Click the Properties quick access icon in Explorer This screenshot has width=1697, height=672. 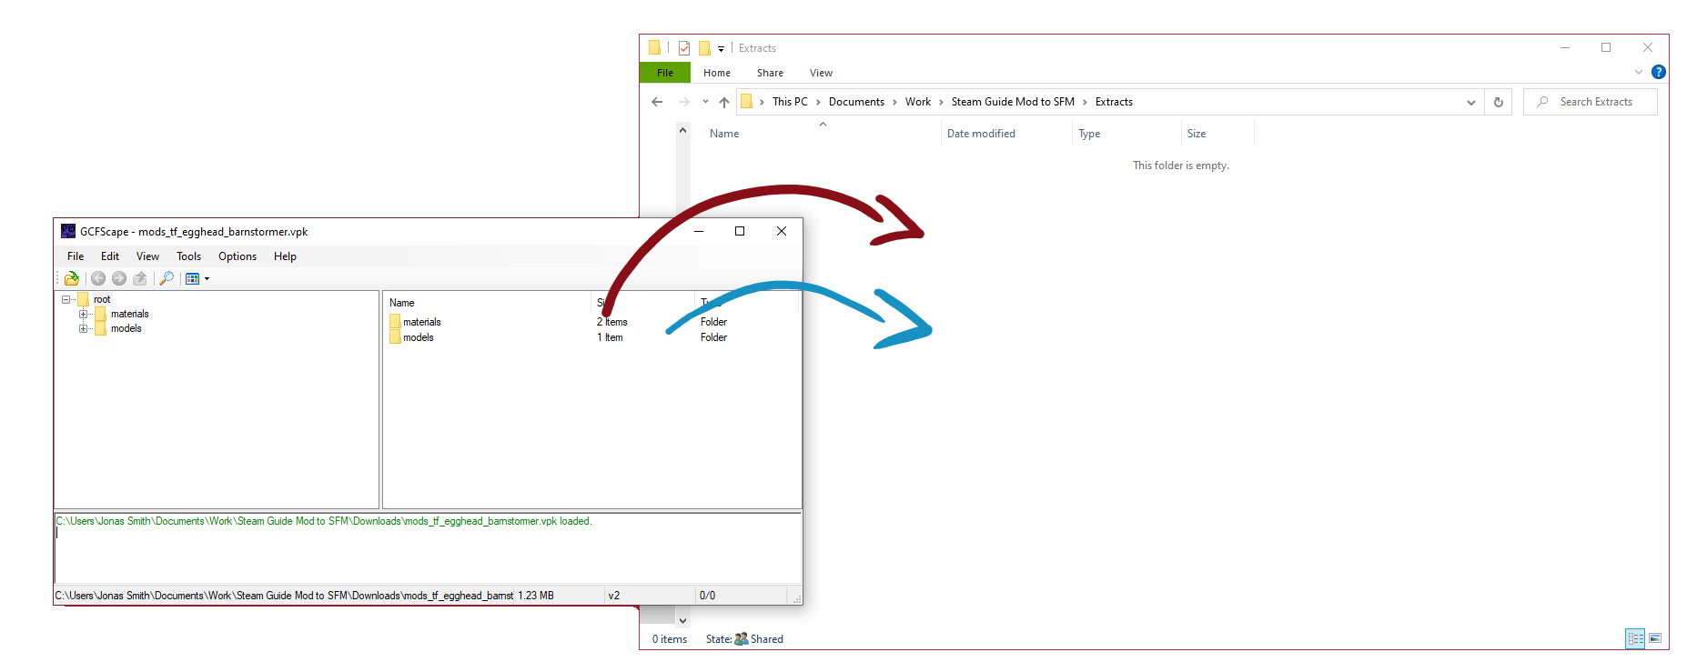[684, 48]
